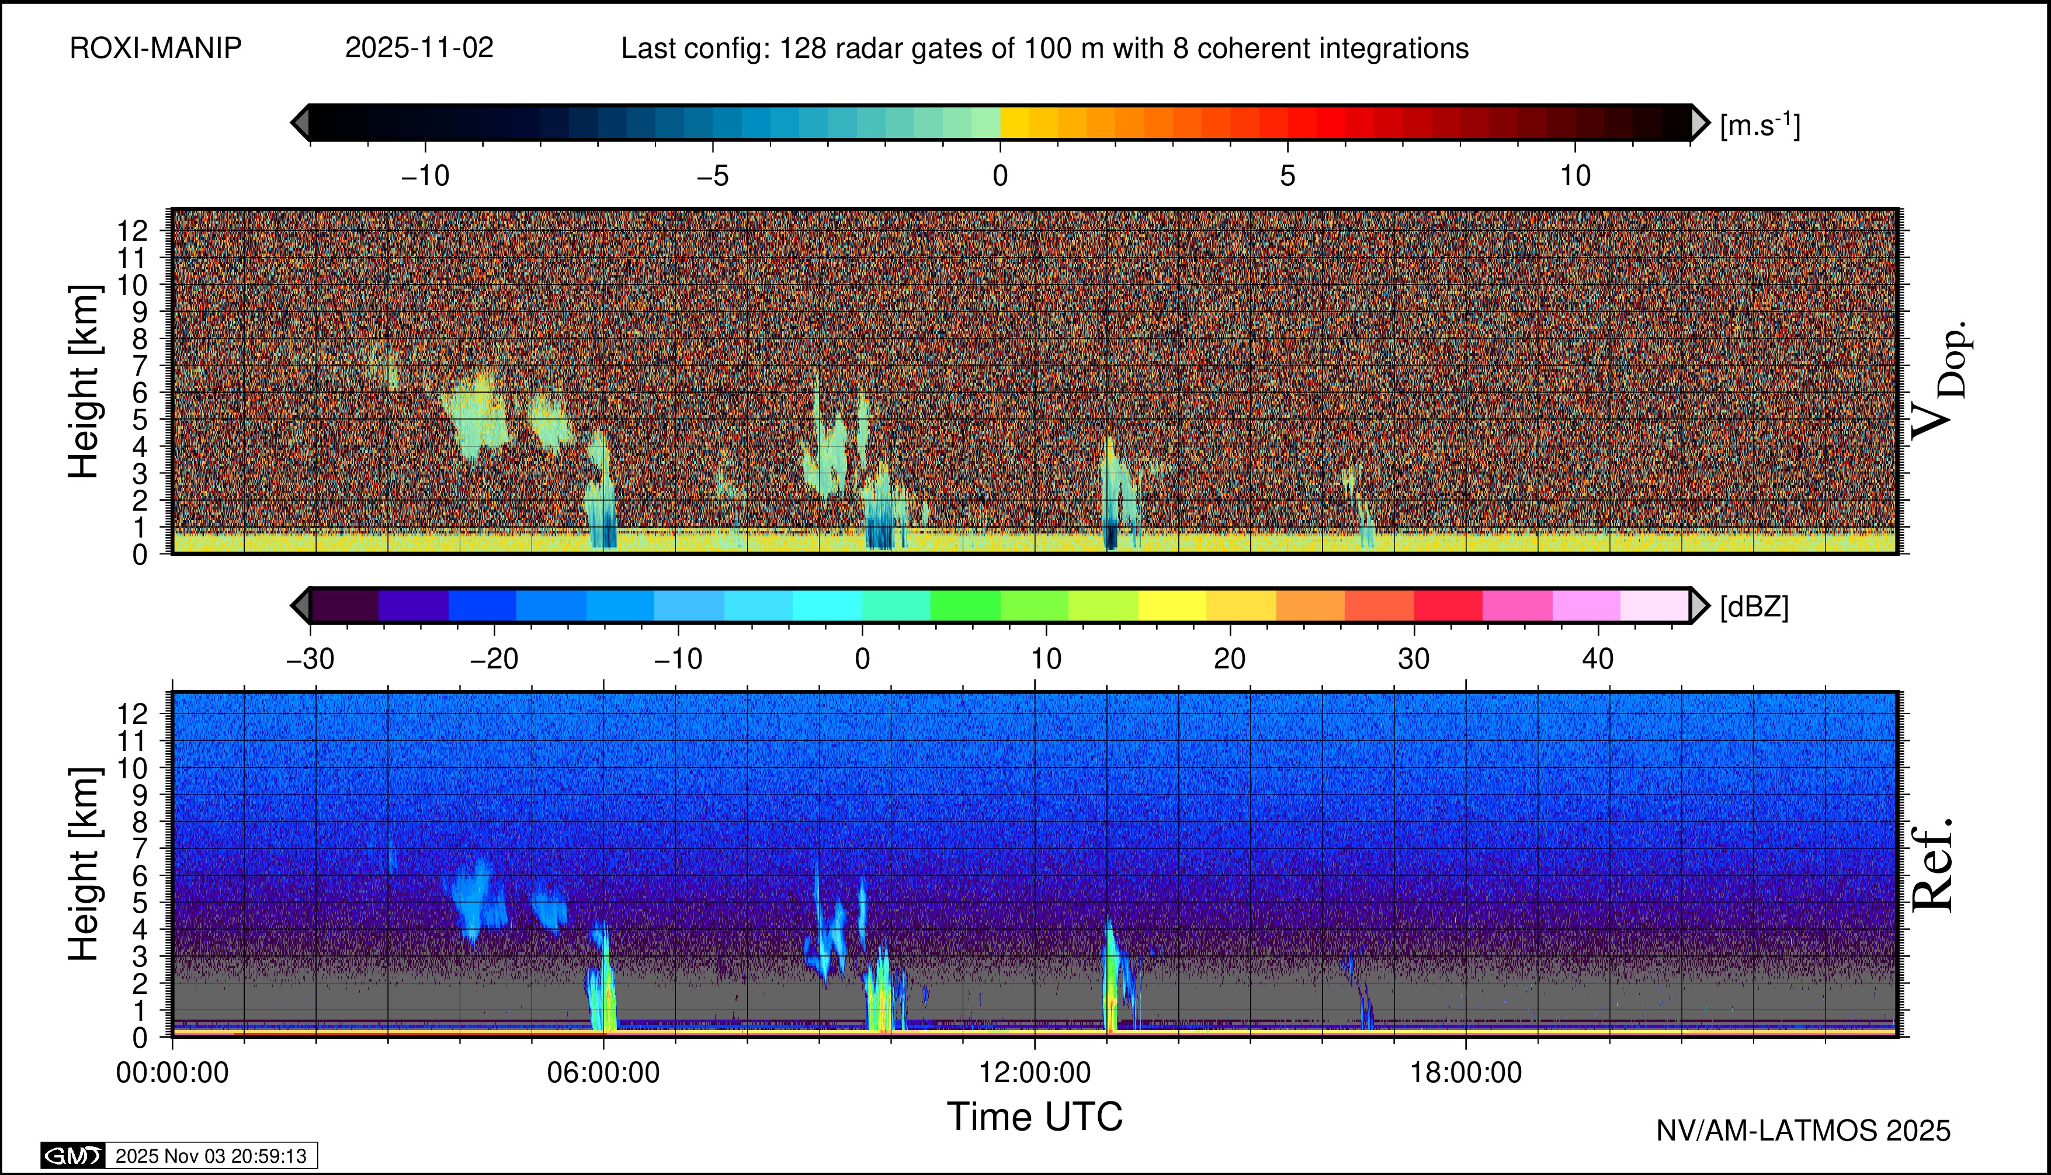The image size is (2051, 1175).
Task: Click the 00:00:00 time axis label
Action: pos(172,1073)
